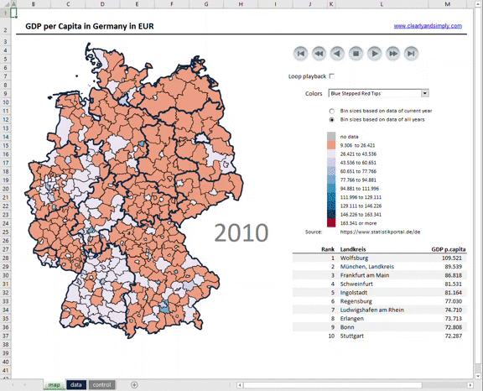Click the 146.226 to 163.341 legend label

pyautogui.click(x=361, y=215)
